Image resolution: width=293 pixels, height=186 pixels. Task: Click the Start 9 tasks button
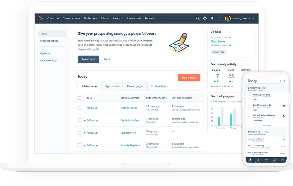pyautogui.click(x=189, y=78)
